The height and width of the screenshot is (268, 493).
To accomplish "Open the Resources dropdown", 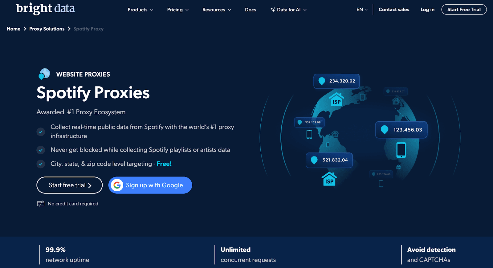I will coord(217,10).
